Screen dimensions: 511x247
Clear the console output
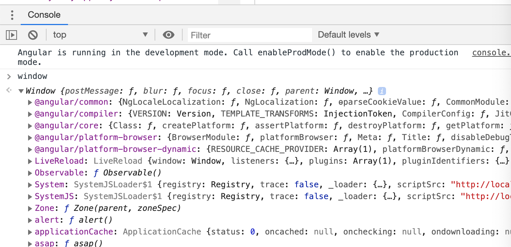click(33, 35)
